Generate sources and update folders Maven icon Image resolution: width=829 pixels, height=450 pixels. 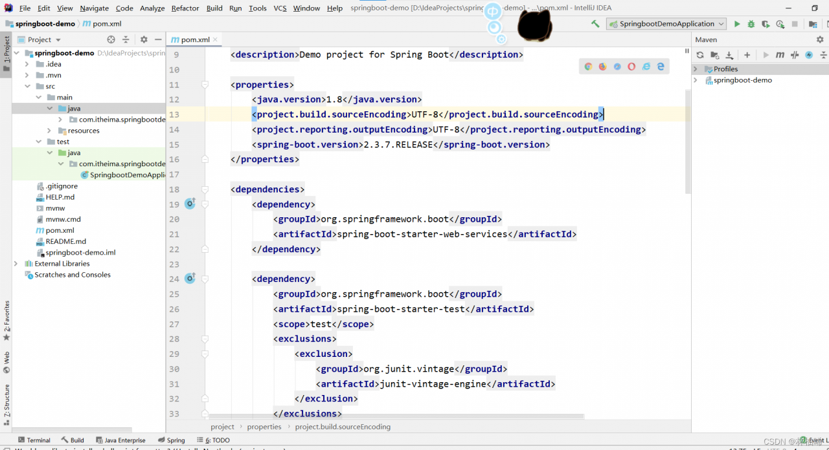714,55
